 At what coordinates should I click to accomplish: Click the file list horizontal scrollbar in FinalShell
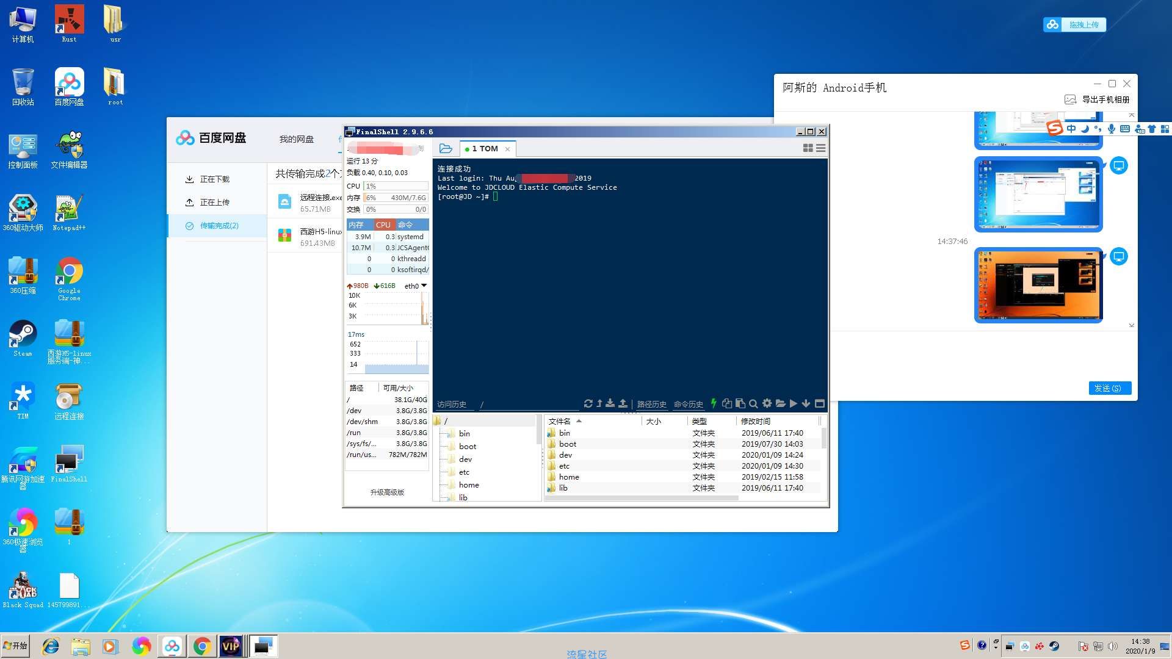tap(641, 498)
